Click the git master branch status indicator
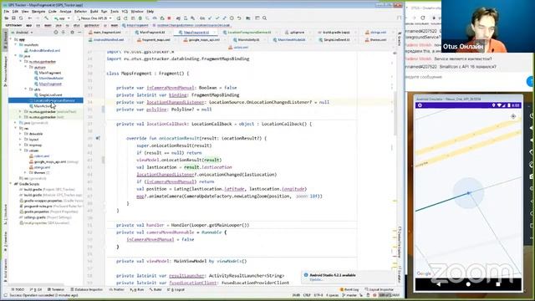The image size is (535, 301). 349,295
